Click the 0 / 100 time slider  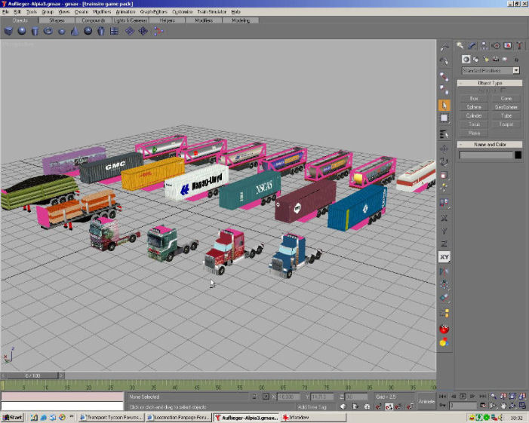point(32,375)
